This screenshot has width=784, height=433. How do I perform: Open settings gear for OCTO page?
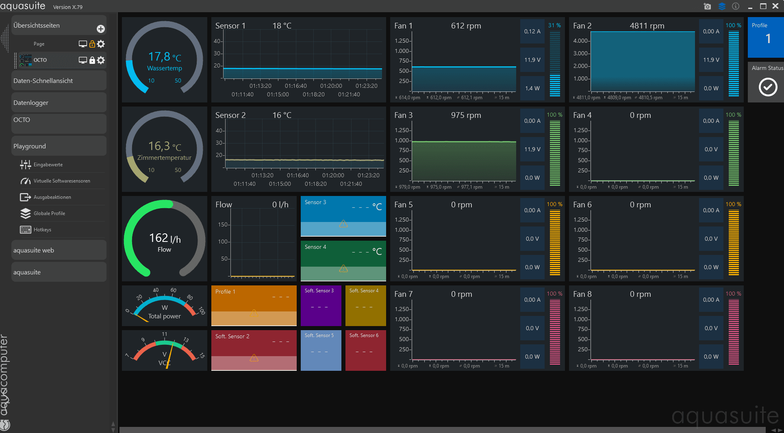(x=101, y=60)
